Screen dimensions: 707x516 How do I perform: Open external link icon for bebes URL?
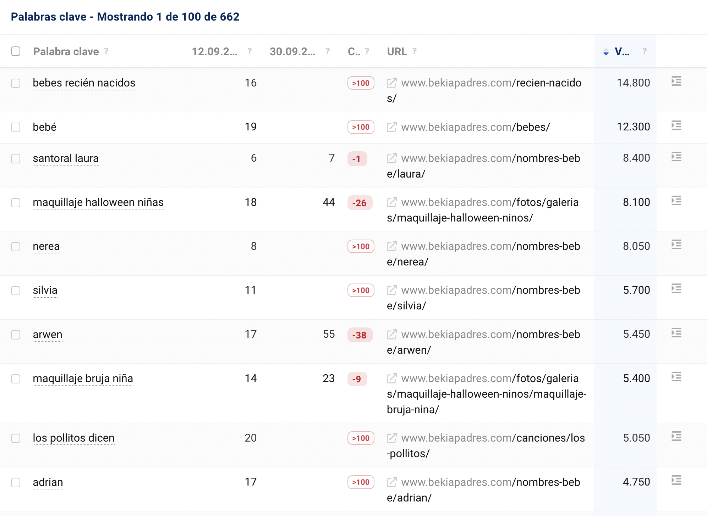pos(391,127)
